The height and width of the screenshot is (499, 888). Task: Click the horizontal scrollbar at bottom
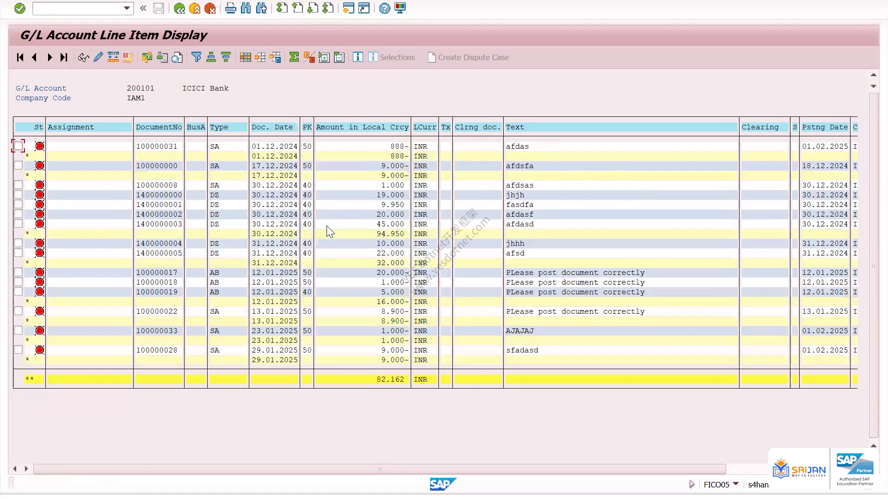[379, 469]
